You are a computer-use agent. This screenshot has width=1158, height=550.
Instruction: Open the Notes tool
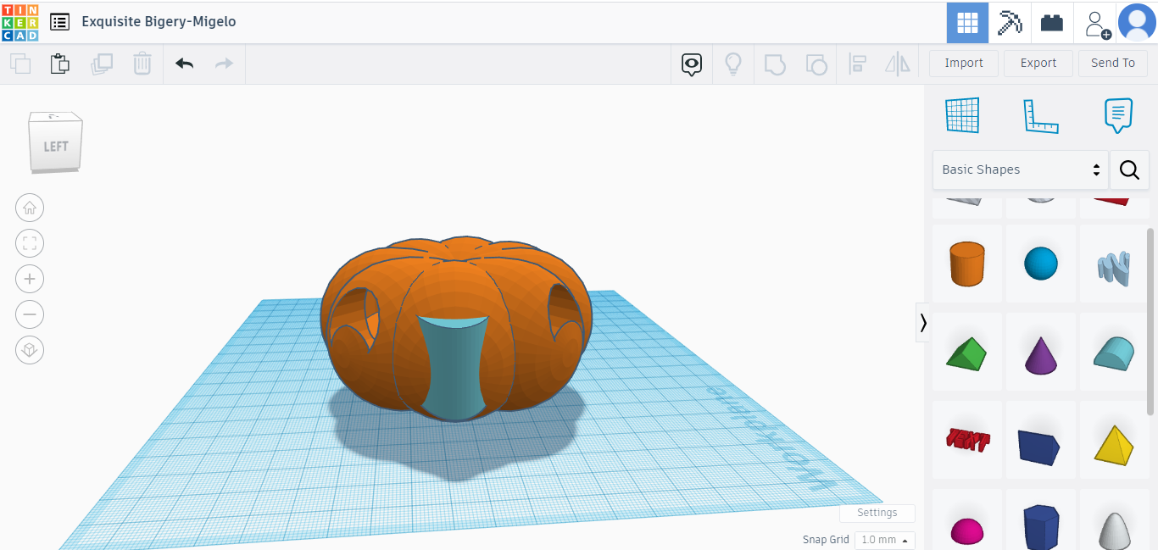(1118, 115)
